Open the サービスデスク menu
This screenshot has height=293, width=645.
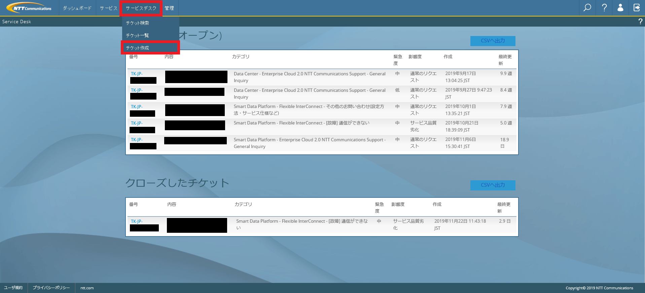141,8
